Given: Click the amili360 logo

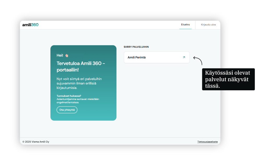Looking at the screenshot, I should point(30,25).
